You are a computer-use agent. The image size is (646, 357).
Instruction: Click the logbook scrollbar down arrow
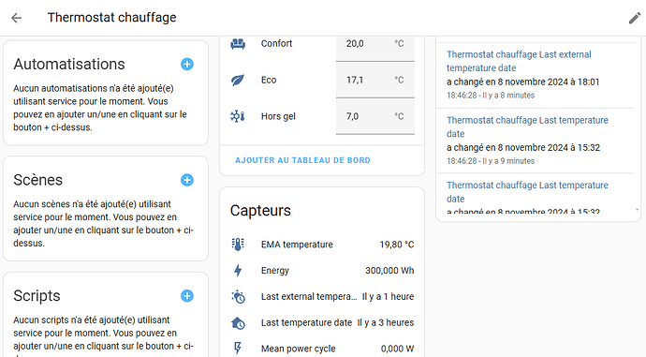637,210
